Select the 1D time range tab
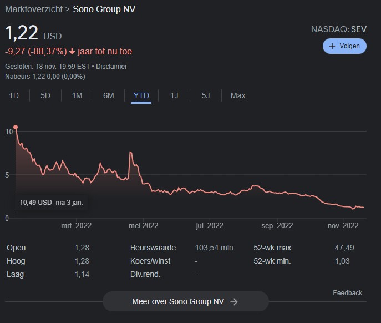This screenshot has height=323, width=381. click(x=14, y=95)
